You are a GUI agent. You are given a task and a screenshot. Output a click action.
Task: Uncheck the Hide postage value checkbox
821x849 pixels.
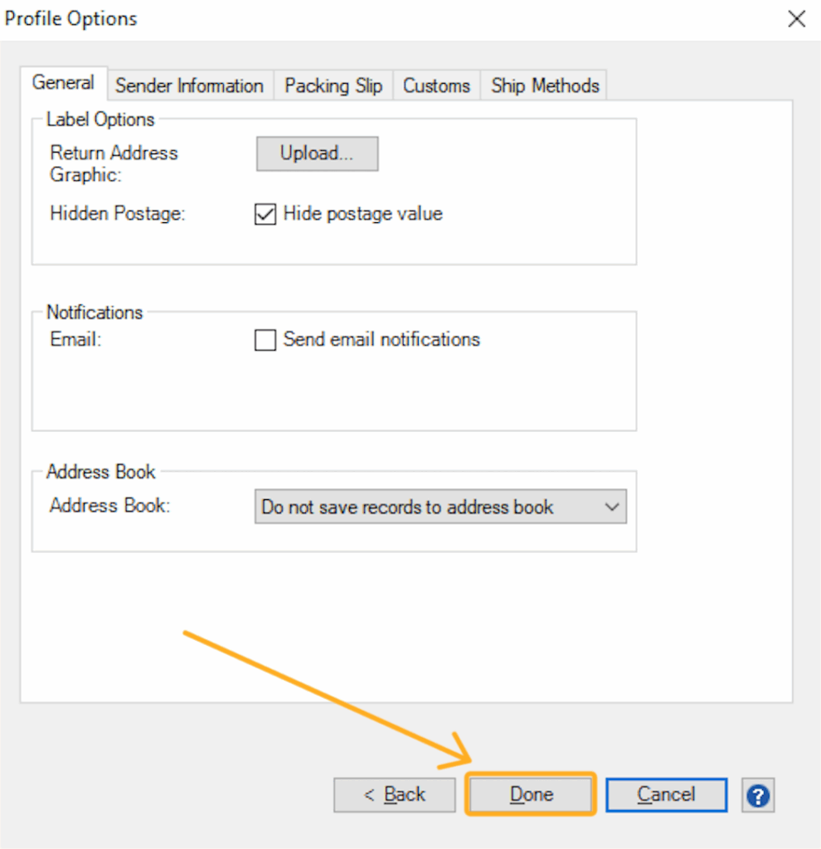click(265, 215)
